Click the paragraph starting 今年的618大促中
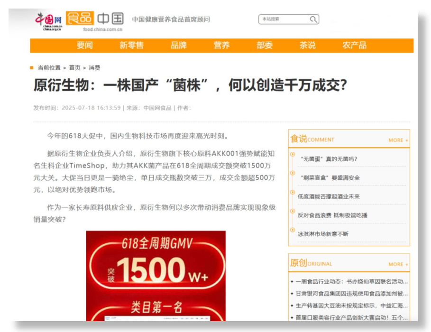This screenshot has width=431, height=332. [138, 136]
